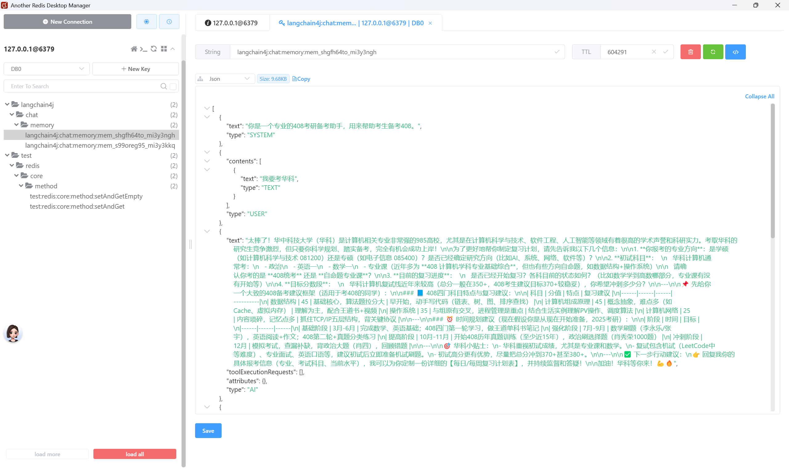This screenshot has width=789, height=471.
Task: Click the key list panel scrollbar
Action: click(x=183, y=264)
